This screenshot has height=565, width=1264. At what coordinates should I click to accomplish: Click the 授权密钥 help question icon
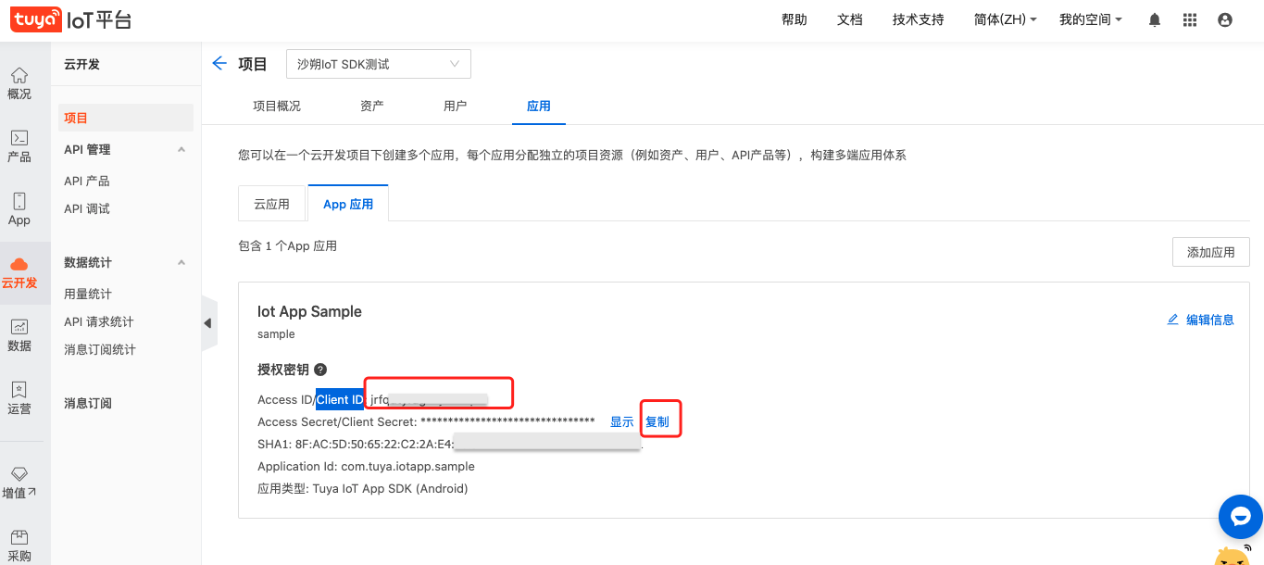320,370
